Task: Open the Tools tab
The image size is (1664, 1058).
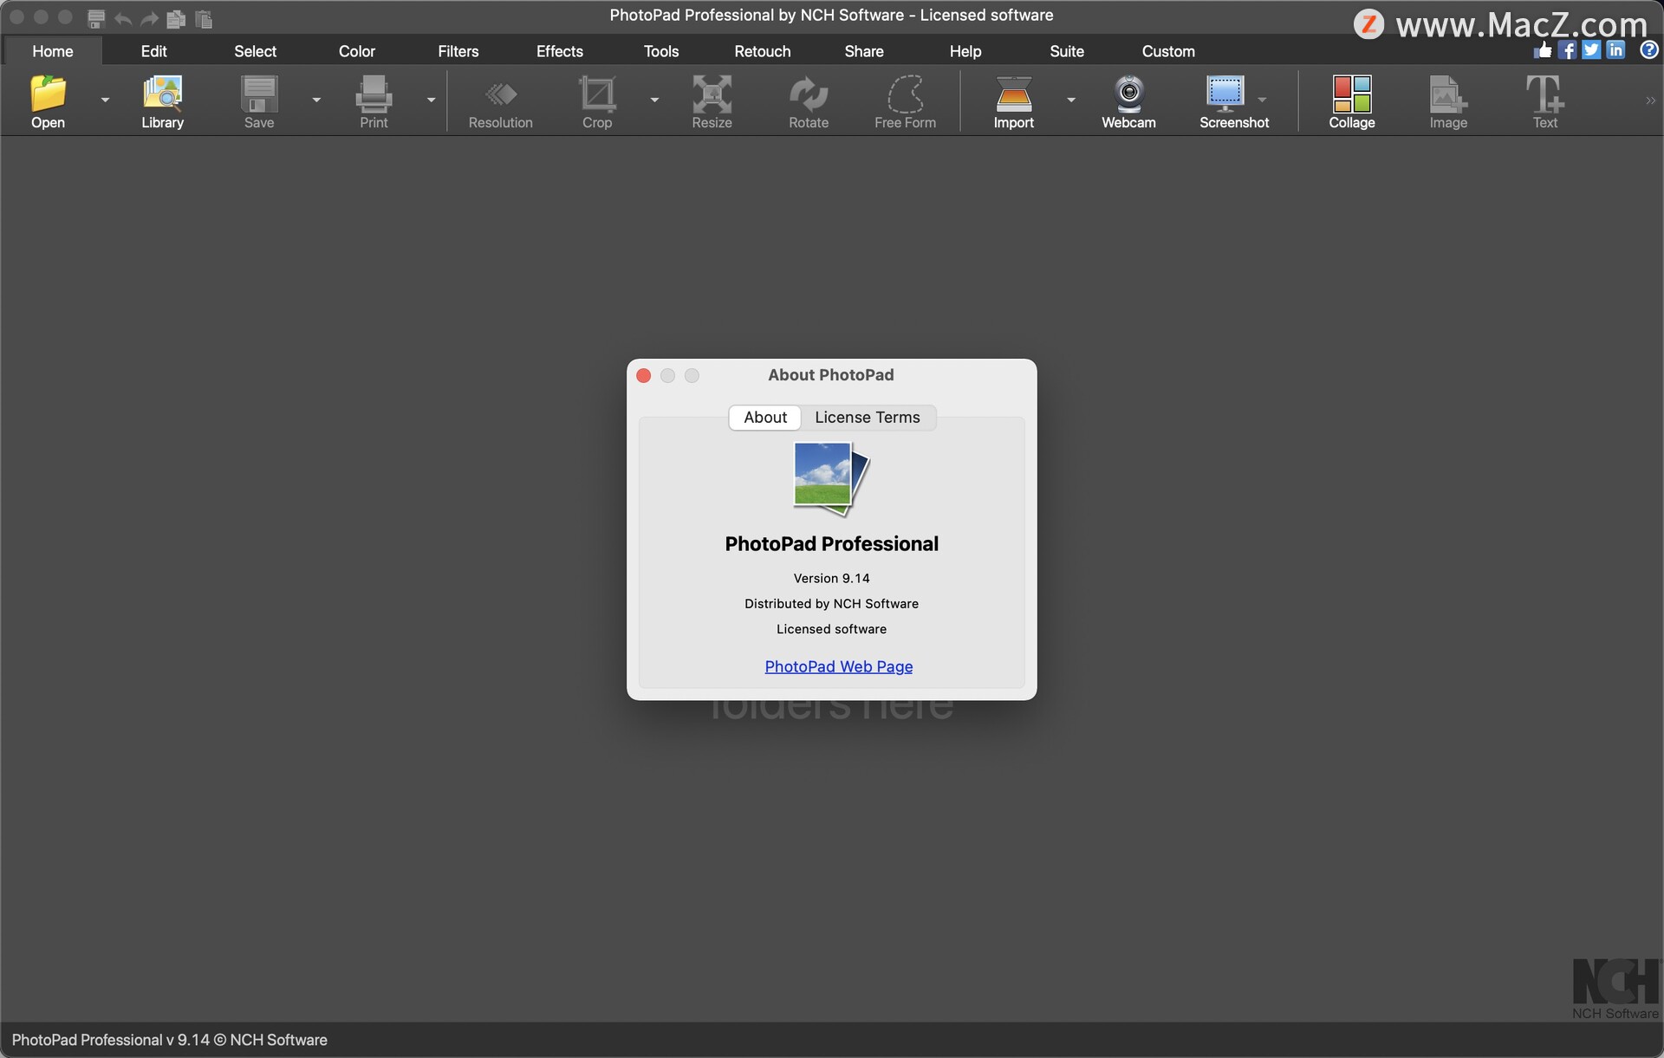Action: coord(660,51)
